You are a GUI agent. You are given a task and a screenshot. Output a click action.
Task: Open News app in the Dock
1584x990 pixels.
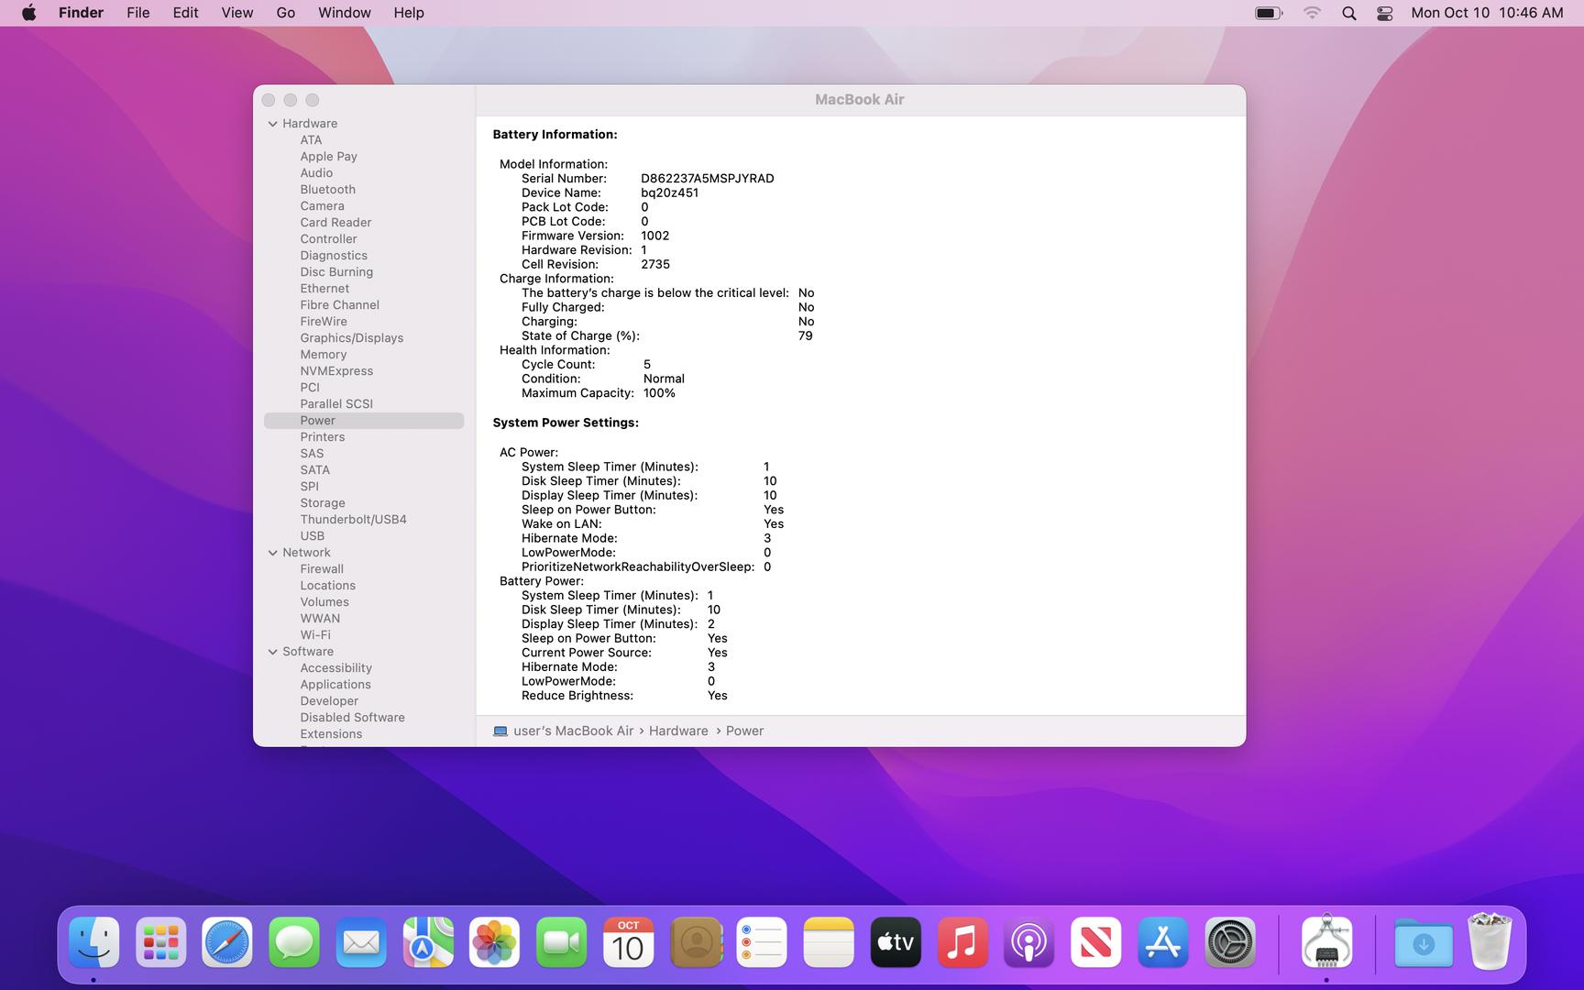[1096, 941]
